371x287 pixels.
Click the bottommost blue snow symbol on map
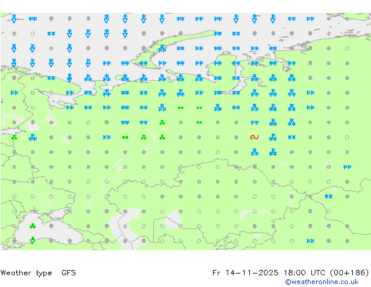[310, 241]
